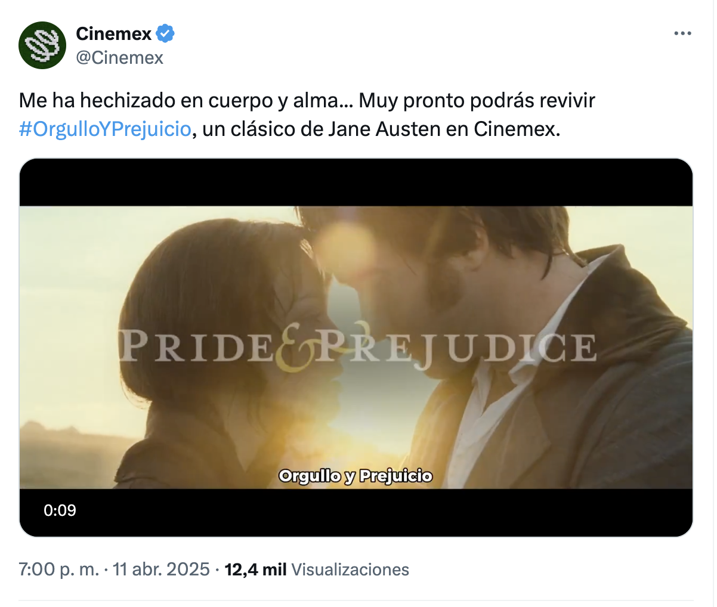Image resolution: width=717 pixels, height=607 pixels.
Task: Click the Cinemex display name
Action: (114, 34)
